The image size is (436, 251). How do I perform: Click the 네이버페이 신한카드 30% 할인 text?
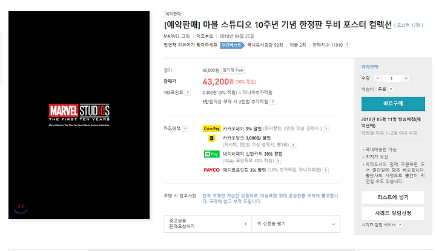point(253,154)
